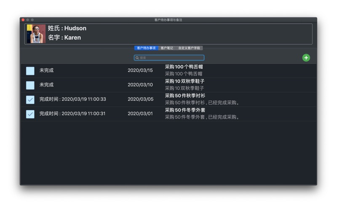The width and height of the screenshot is (337, 211).
Task: Check the 采购100个鸭舌帽 todo checkbox
Action: [x=30, y=71]
